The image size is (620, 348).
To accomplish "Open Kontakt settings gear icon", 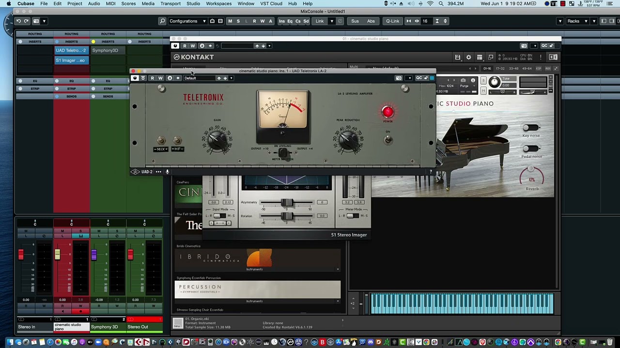I will (x=468, y=57).
